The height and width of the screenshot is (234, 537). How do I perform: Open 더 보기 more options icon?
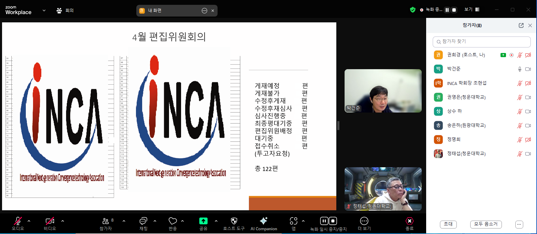(x=364, y=221)
